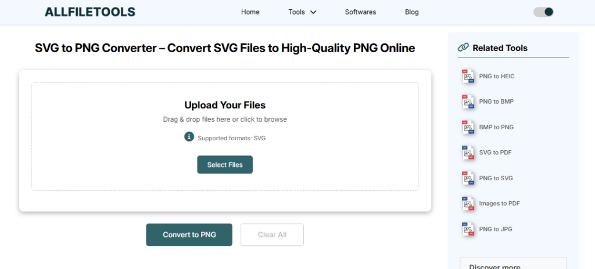Click the Related Tools chain link icon
This screenshot has height=269, width=595.
[463, 48]
